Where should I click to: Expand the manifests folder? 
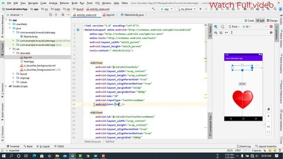[10, 24]
